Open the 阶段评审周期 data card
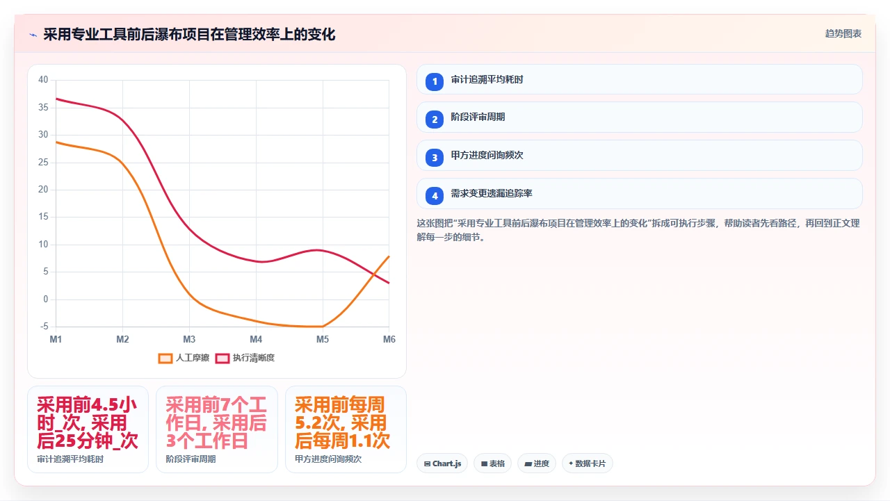Screen dimensions: 890x501 tap(217, 429)
